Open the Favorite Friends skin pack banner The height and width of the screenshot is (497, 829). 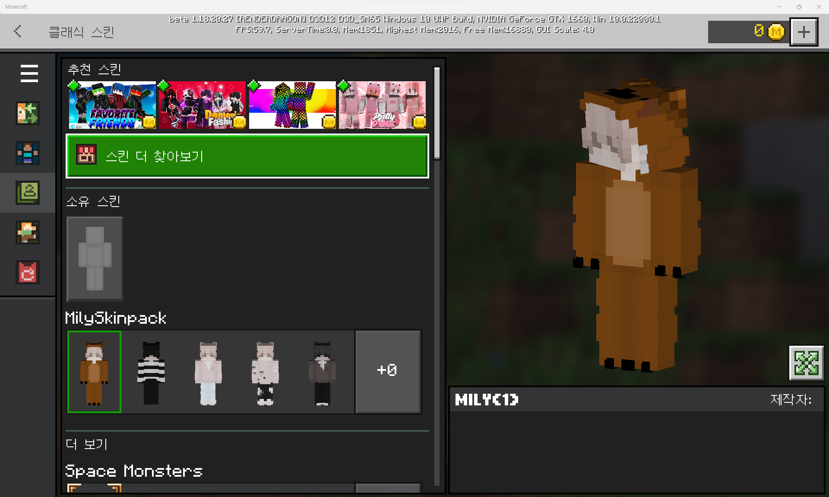(112, 105)
